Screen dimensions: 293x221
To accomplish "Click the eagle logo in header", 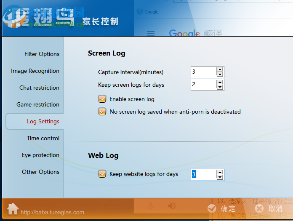I will pos(14,17).
